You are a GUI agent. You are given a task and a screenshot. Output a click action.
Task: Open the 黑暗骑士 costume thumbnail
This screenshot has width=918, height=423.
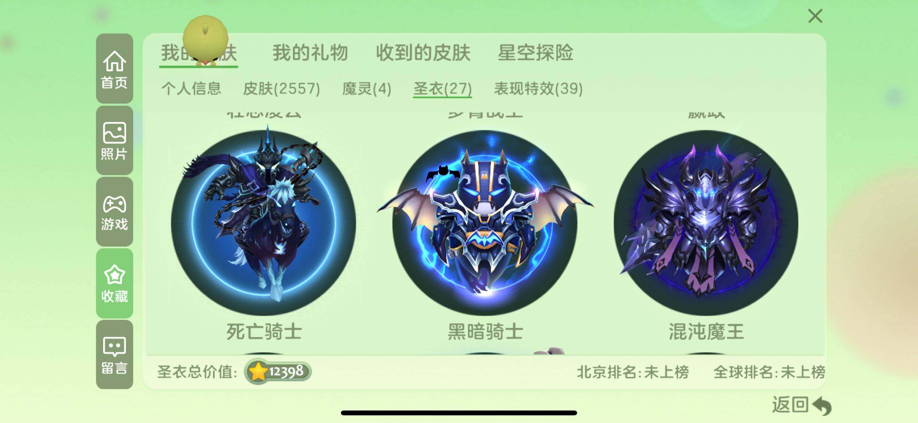[x=485, y=223]
